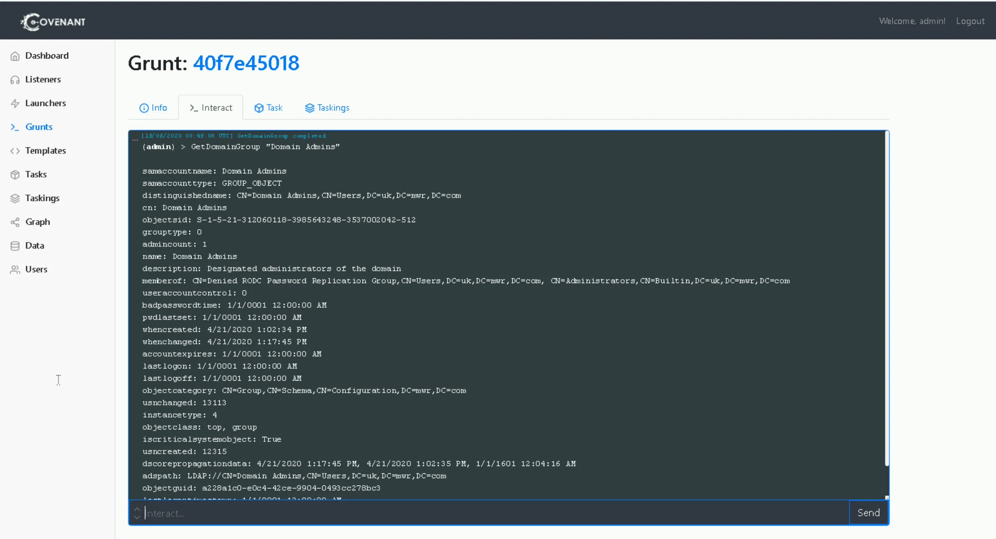
Task: Open the Listeners page
Action: 43,79
